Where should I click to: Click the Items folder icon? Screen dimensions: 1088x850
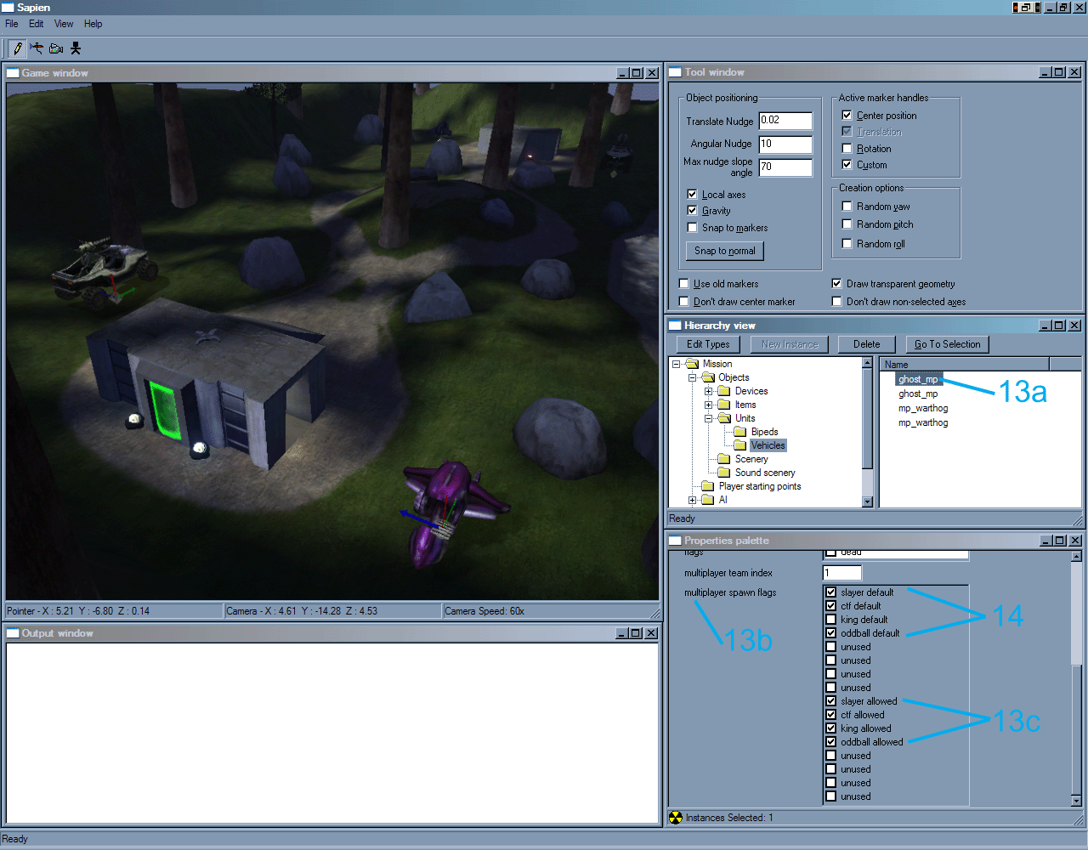click(724, 405)
